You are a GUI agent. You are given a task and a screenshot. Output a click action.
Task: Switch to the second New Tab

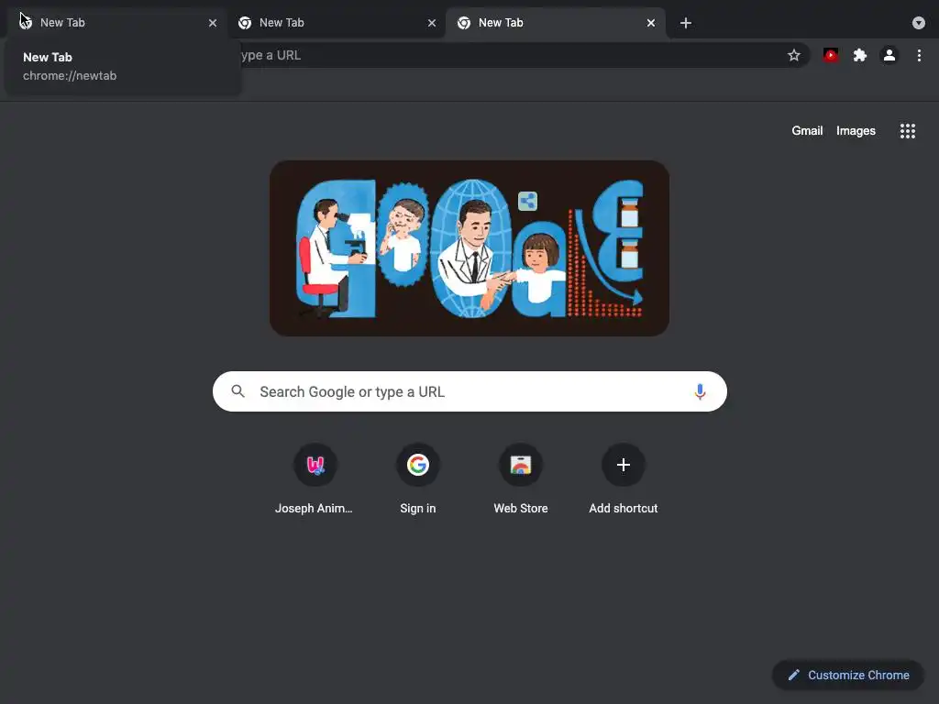[x=336, y=23]
